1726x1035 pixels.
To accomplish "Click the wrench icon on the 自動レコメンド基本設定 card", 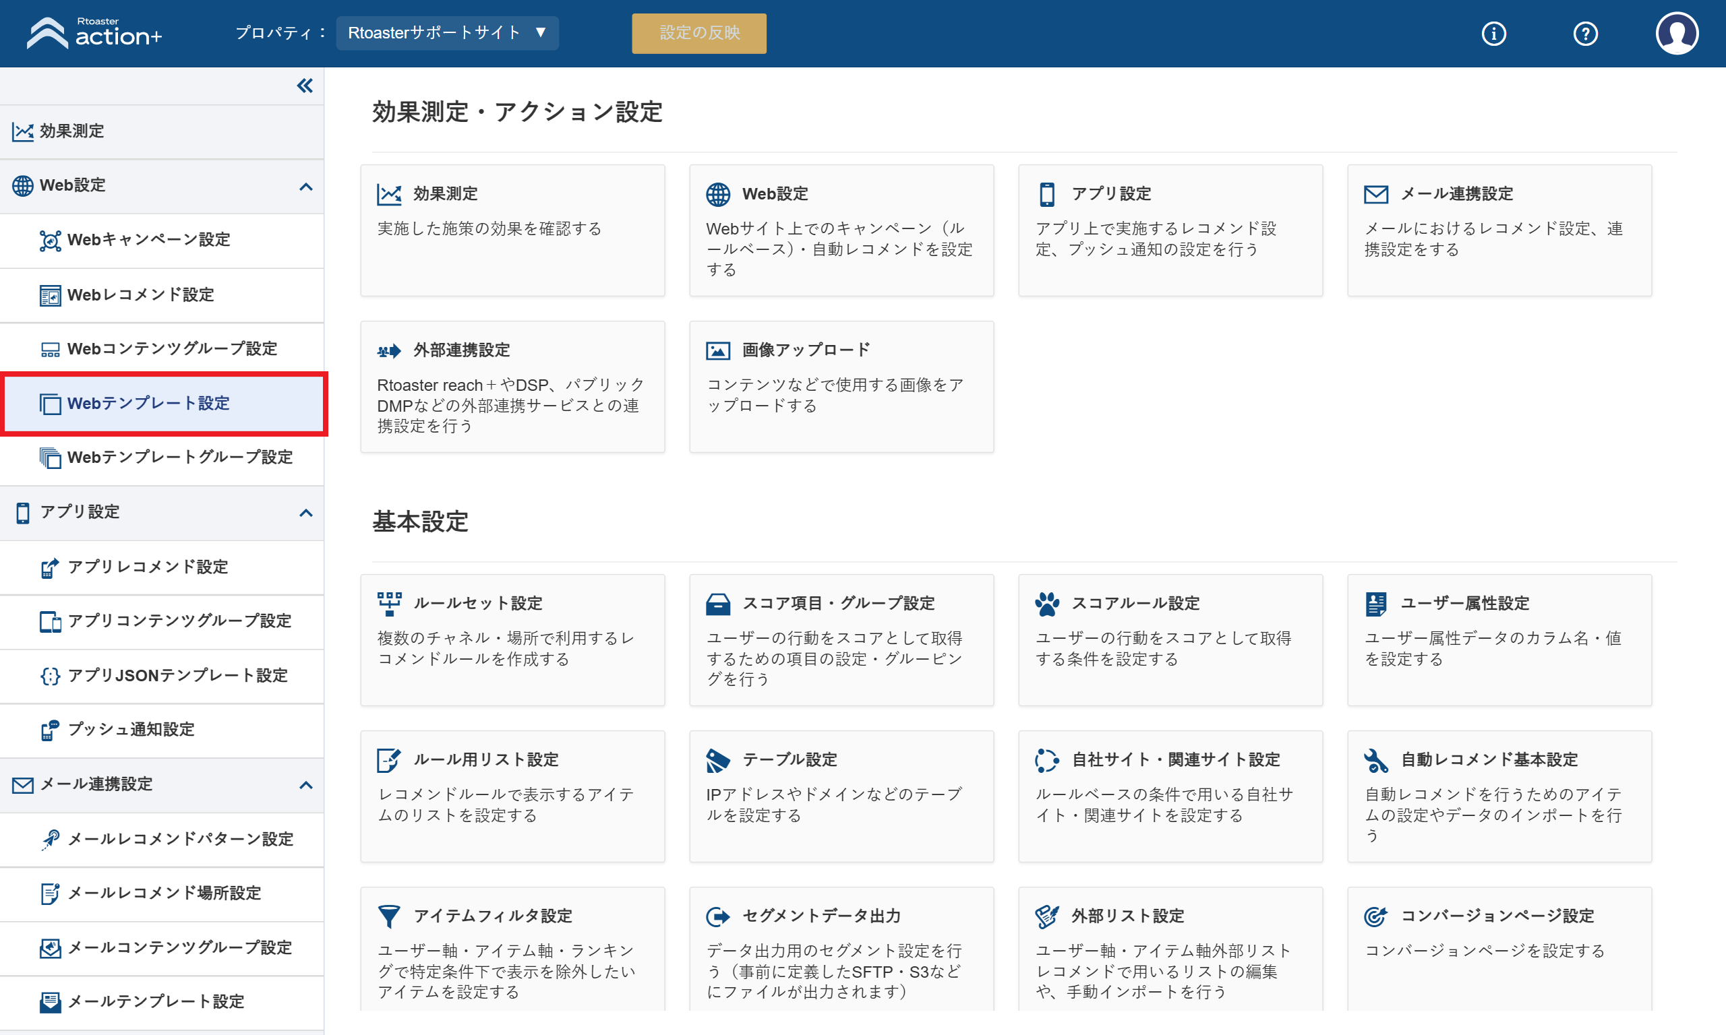I will (1376, 760).
